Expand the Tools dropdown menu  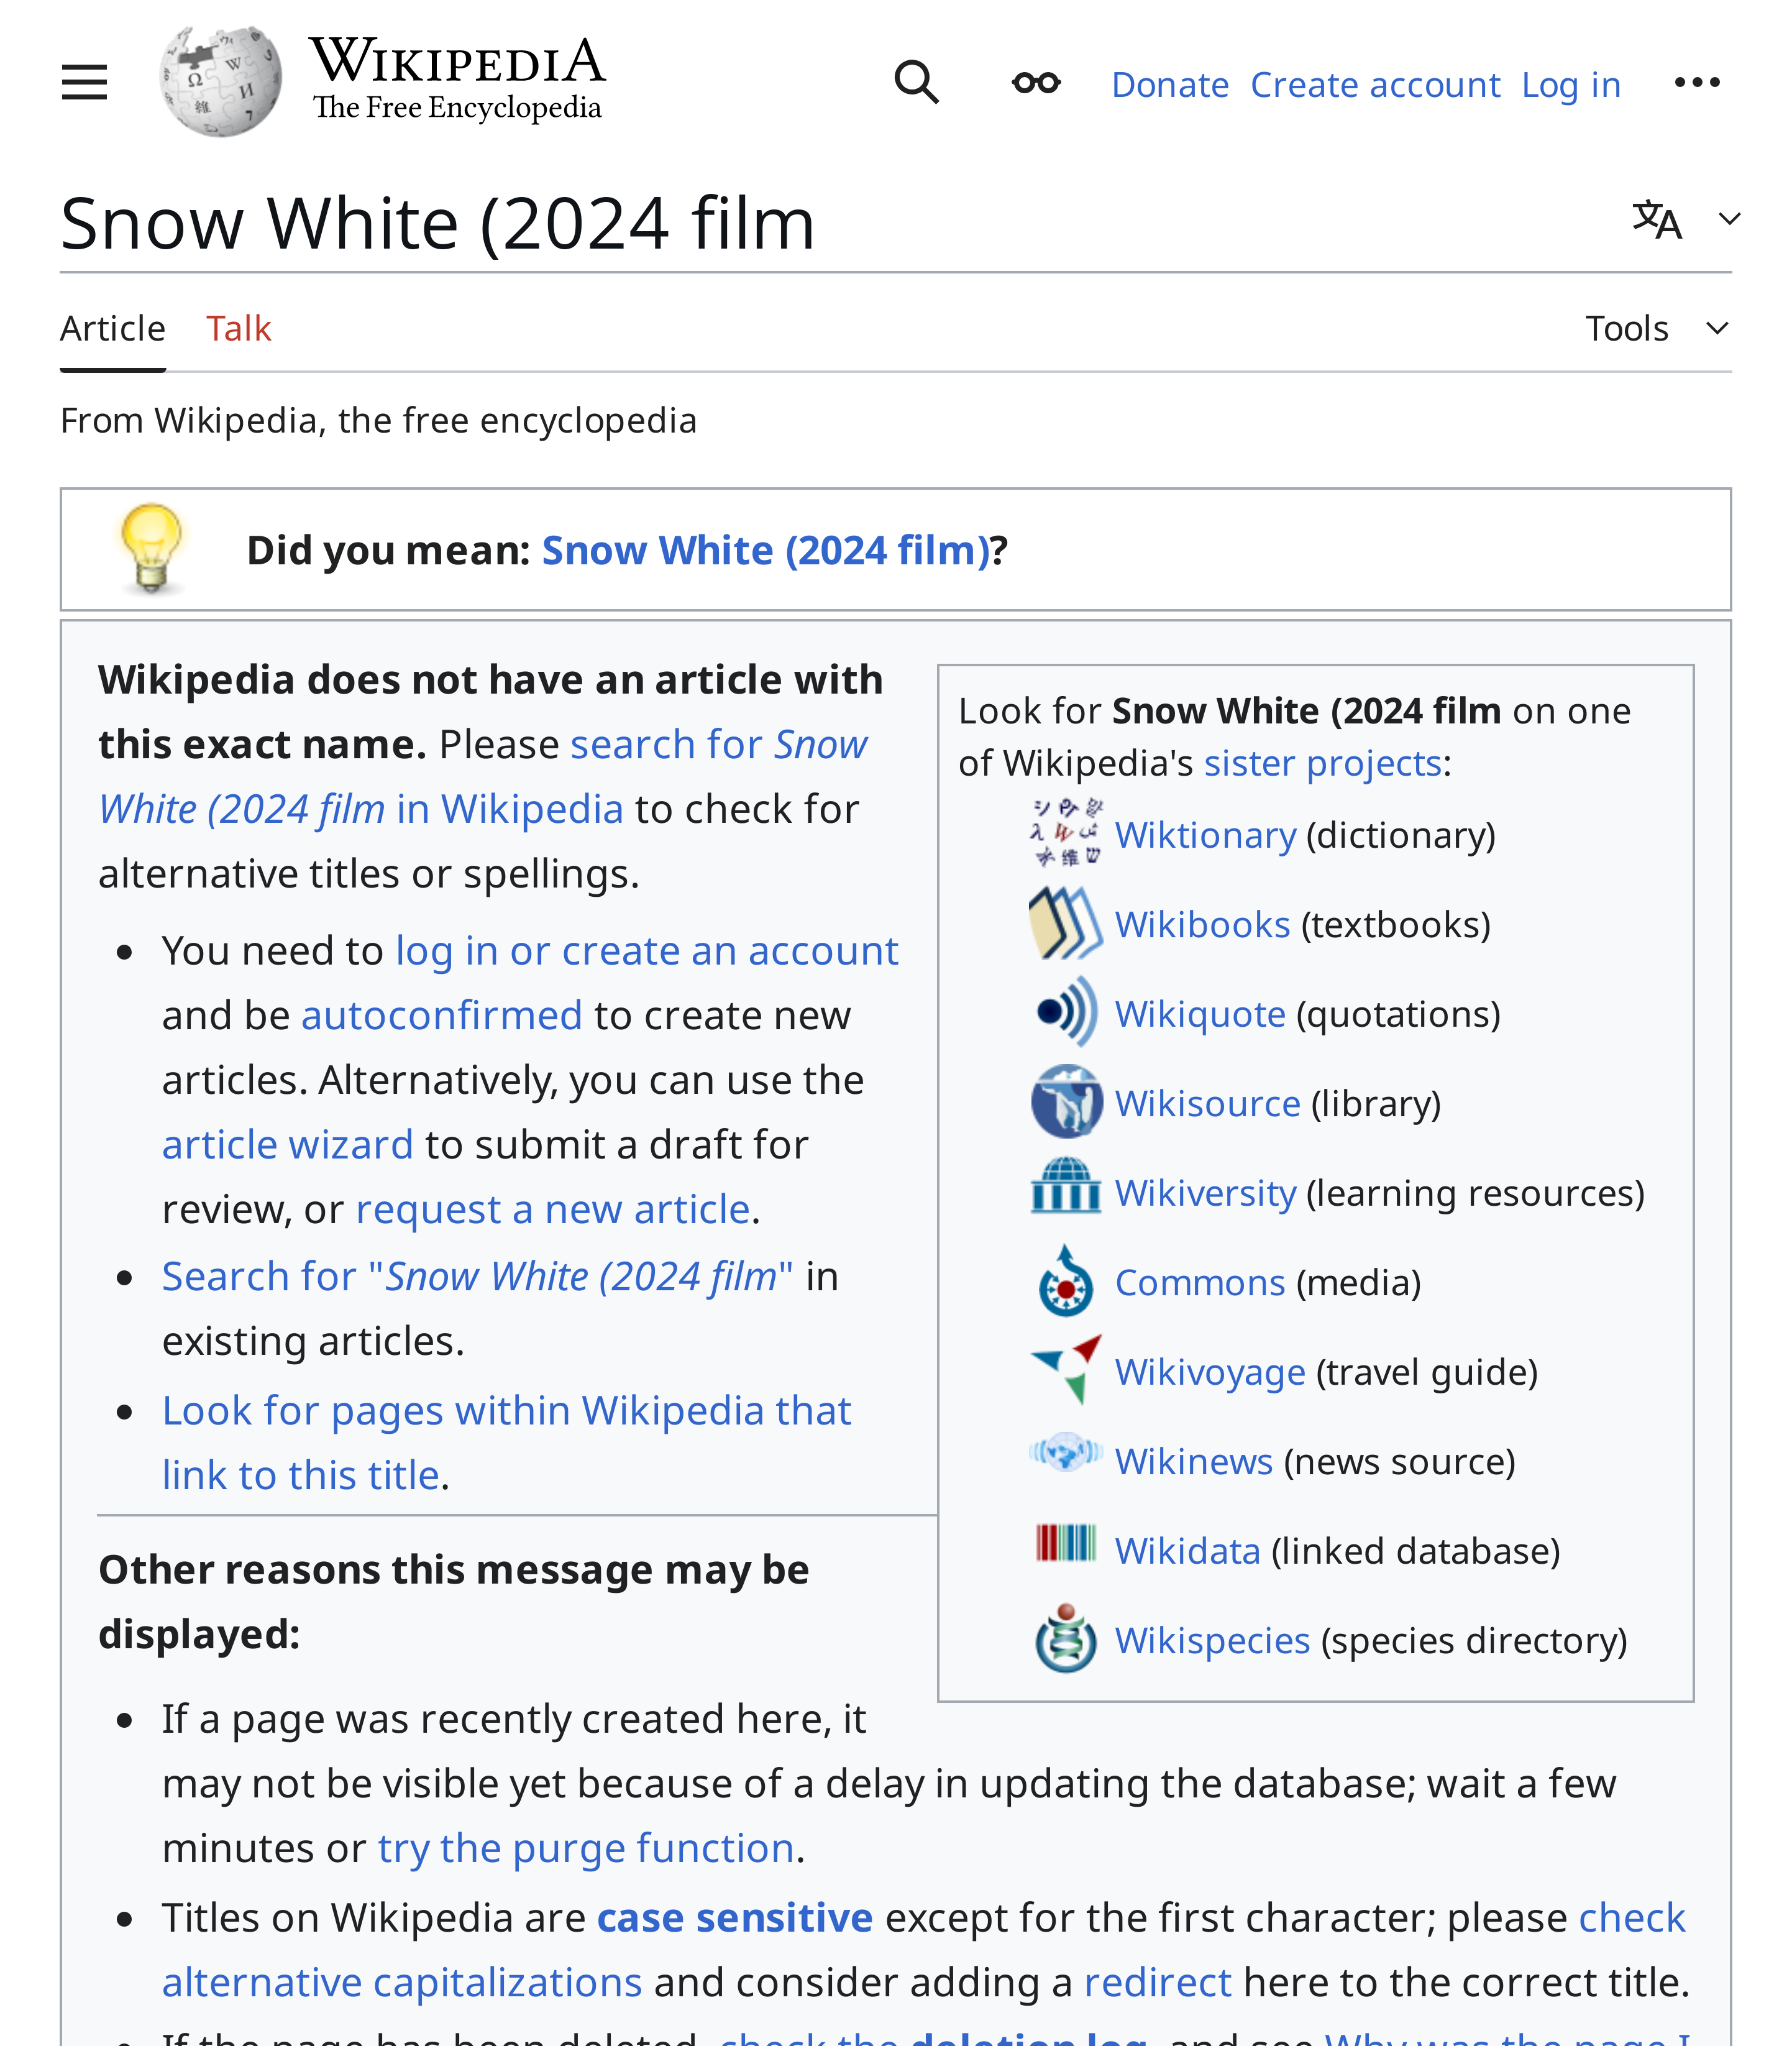click(x=1656, y=329)
